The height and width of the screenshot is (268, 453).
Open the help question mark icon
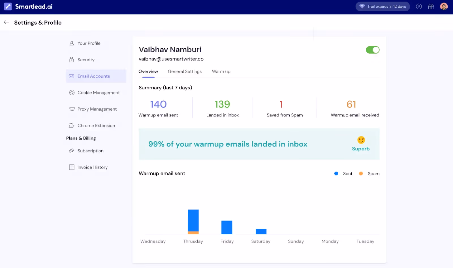[x=419, y=7]
